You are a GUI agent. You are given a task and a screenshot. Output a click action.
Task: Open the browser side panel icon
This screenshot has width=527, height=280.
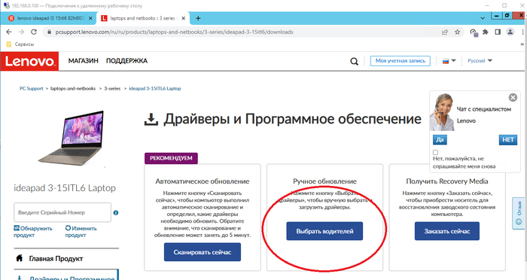pyautogui.click(x=498, y=32)
